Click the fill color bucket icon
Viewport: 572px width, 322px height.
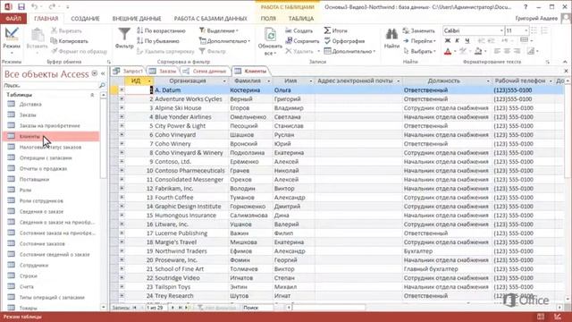click(x=478, y=52)
